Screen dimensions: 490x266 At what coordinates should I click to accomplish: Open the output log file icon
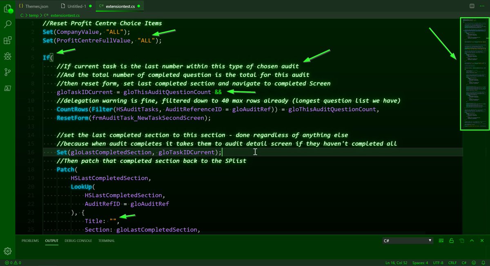(x=462, y=241)
